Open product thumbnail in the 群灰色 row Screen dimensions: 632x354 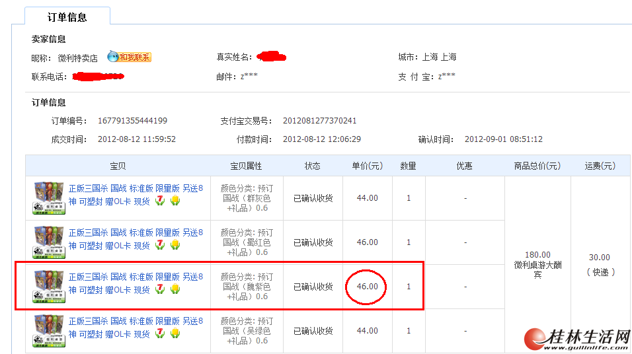point(48,198)
